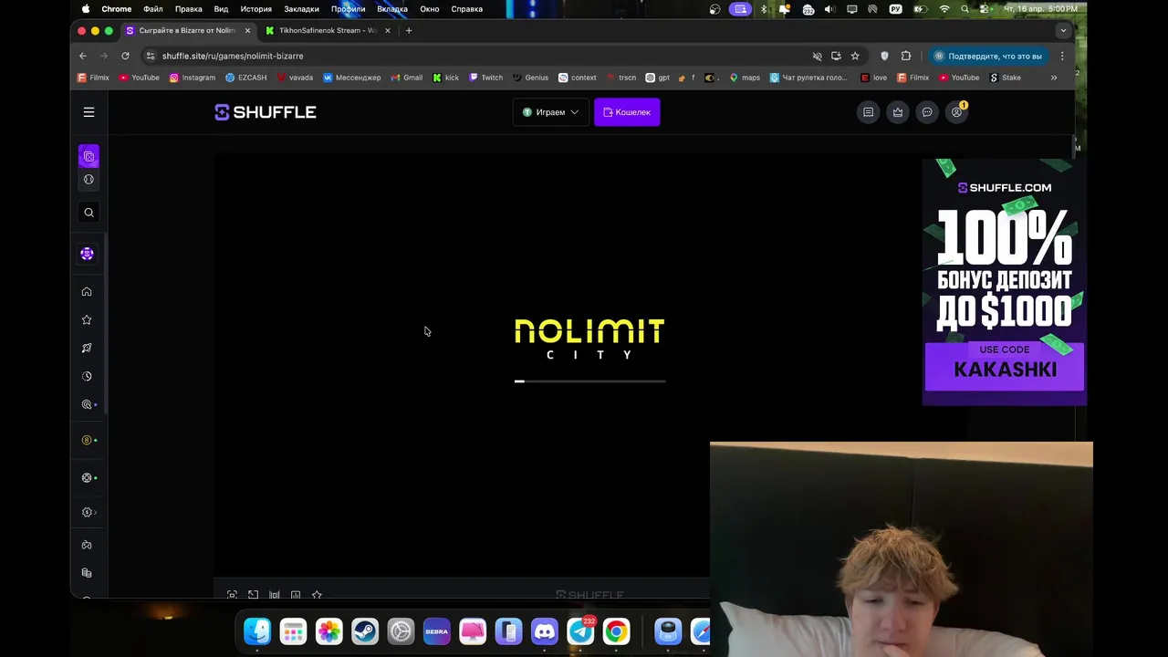The height and width of the screenshot is (657, 1168).
Task: Open the game controller sidebar icon
Action: (x=87, y=545)
